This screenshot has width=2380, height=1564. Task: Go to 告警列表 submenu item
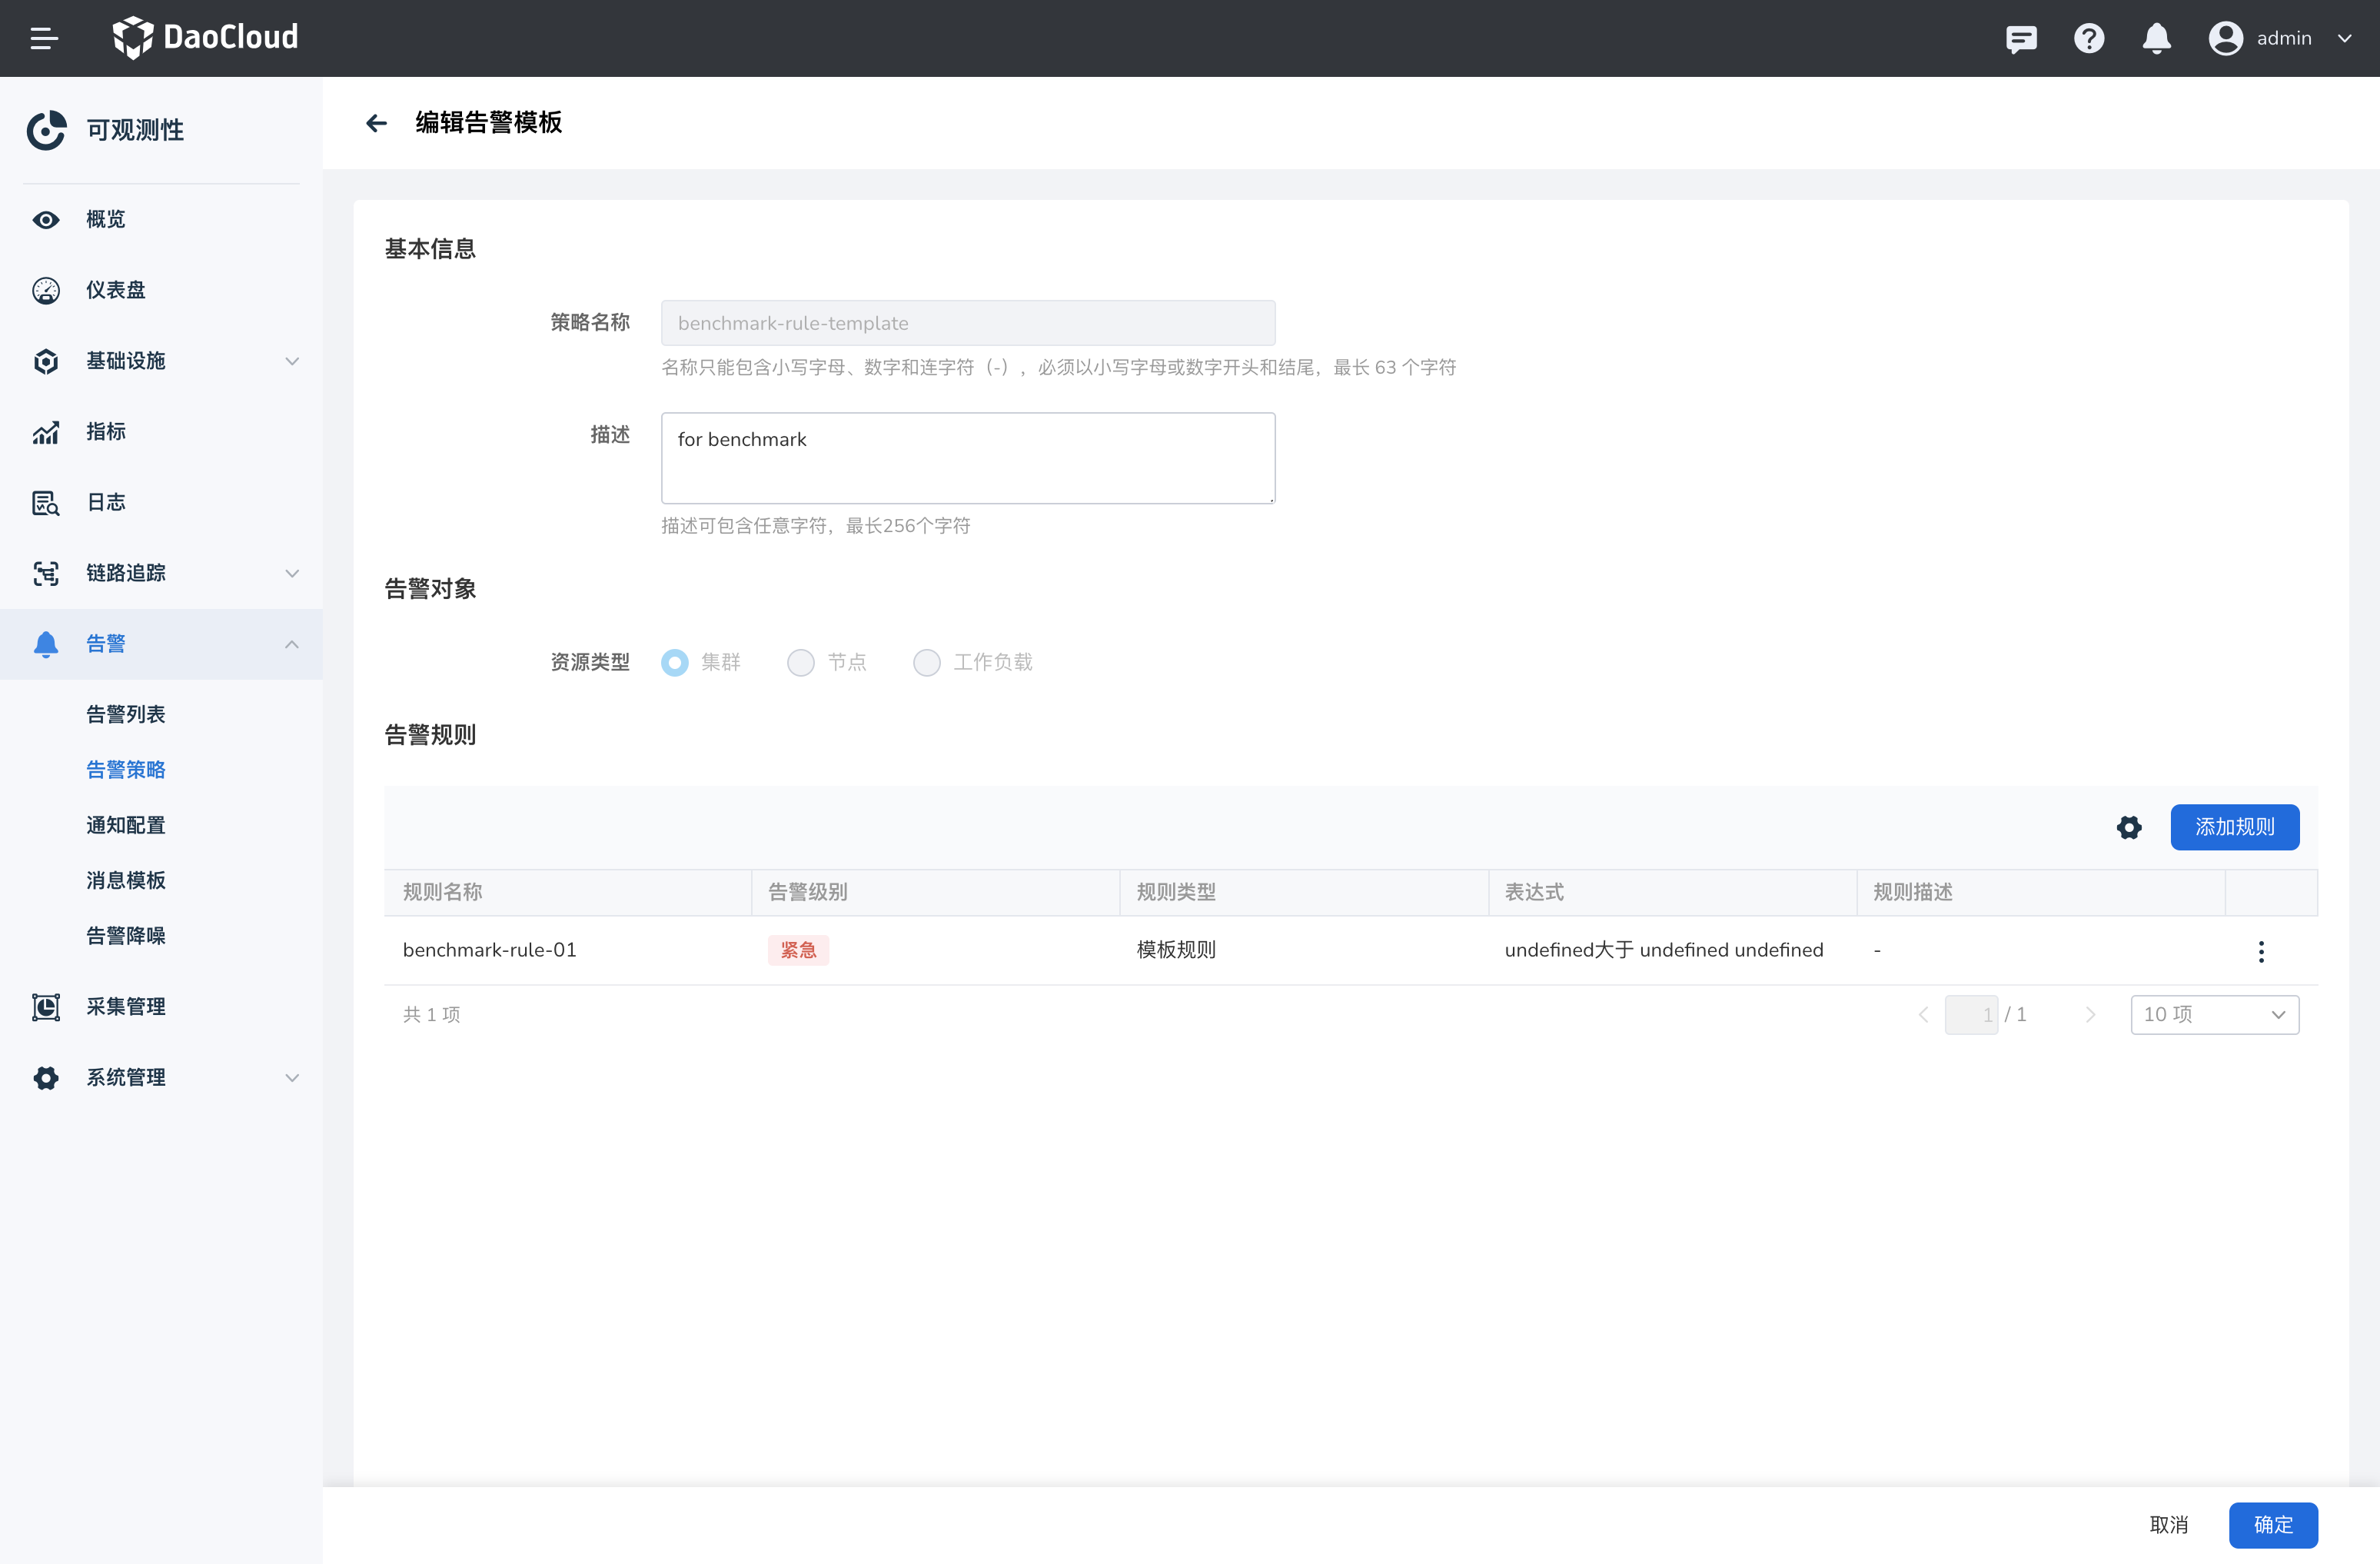tap(126, 714)
